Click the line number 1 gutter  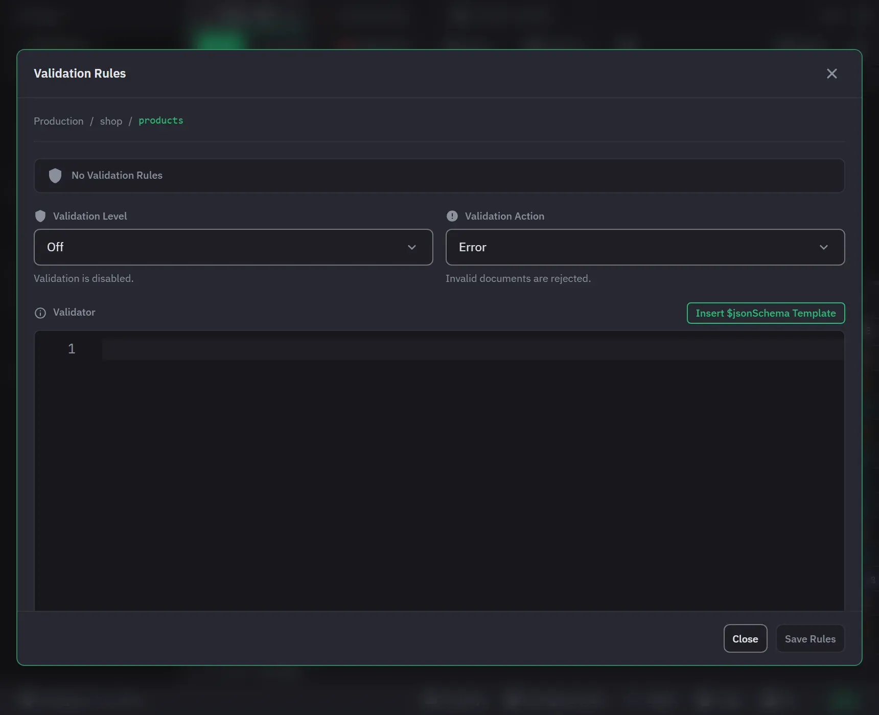72,349
